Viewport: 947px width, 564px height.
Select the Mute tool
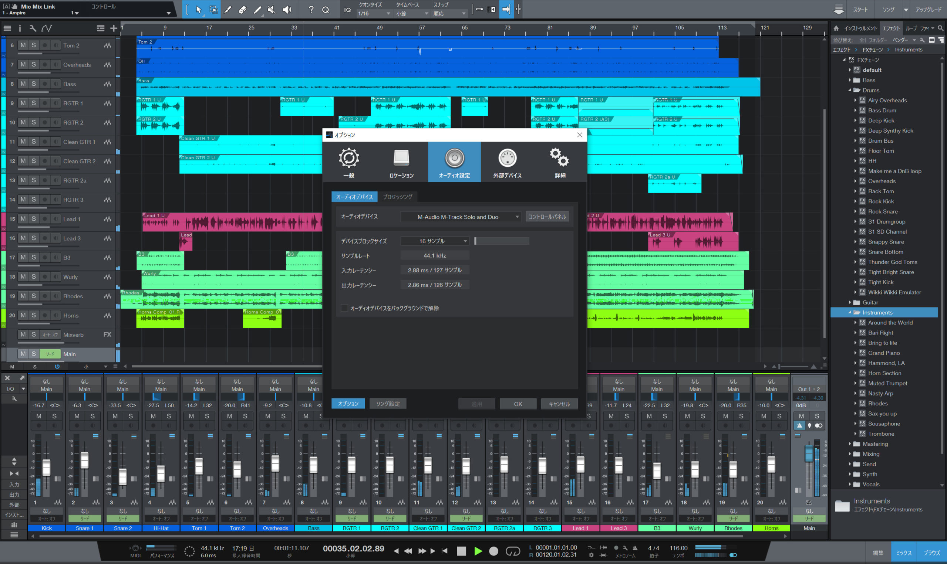coord(272,10)
